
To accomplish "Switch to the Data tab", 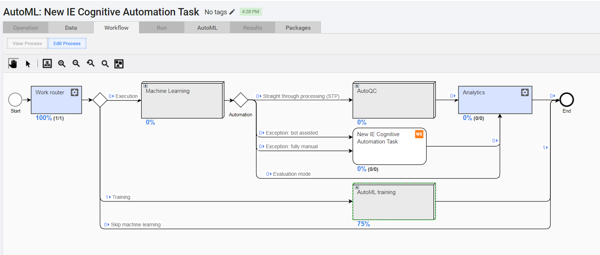I will [x=71, y=28].
